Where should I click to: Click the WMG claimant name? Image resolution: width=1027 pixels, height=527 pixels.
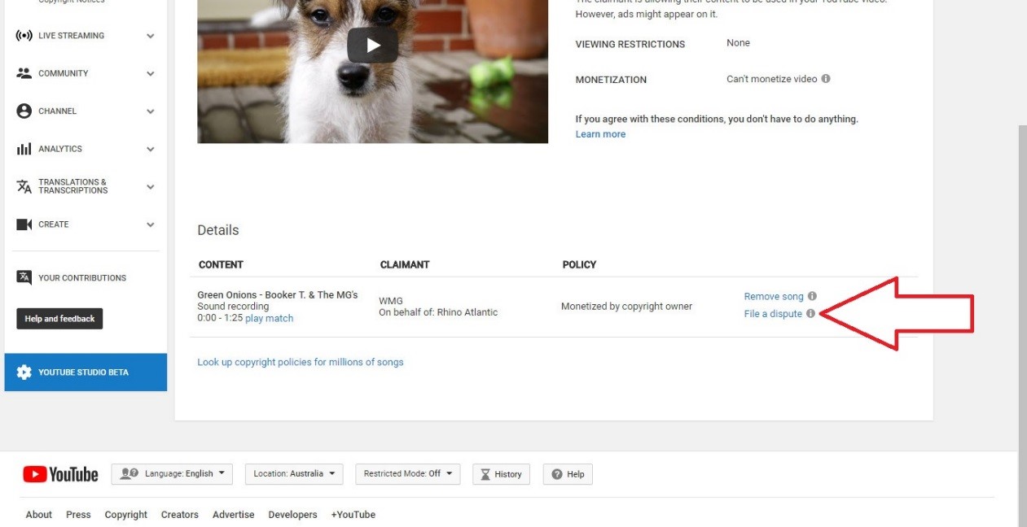(391, 301)
